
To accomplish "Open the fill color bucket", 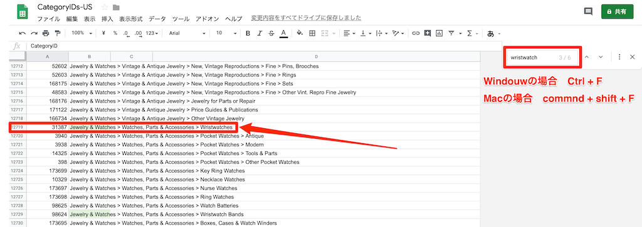I will [x=299, y=34].
